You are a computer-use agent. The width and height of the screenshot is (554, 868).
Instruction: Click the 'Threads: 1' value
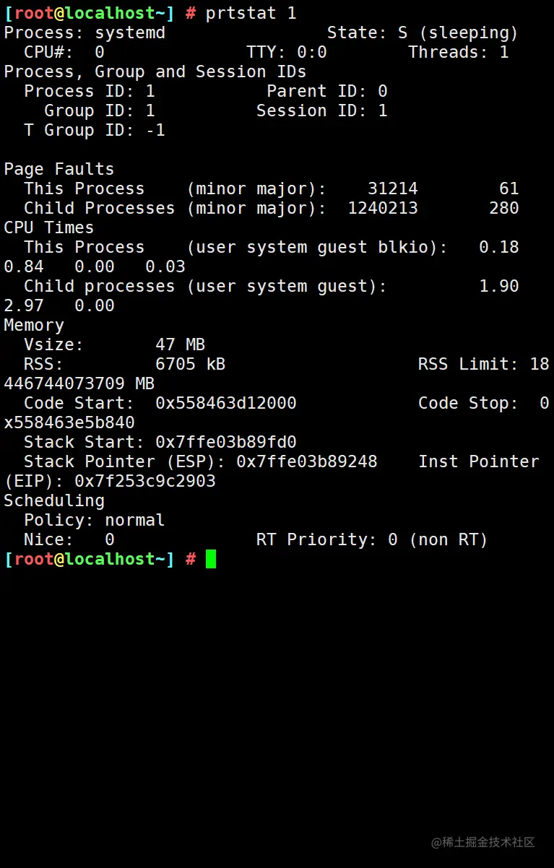coord(458,52)
